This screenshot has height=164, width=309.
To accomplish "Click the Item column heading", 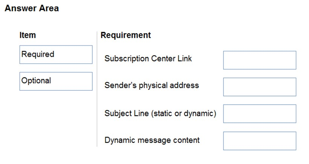I will click(28, 35).
